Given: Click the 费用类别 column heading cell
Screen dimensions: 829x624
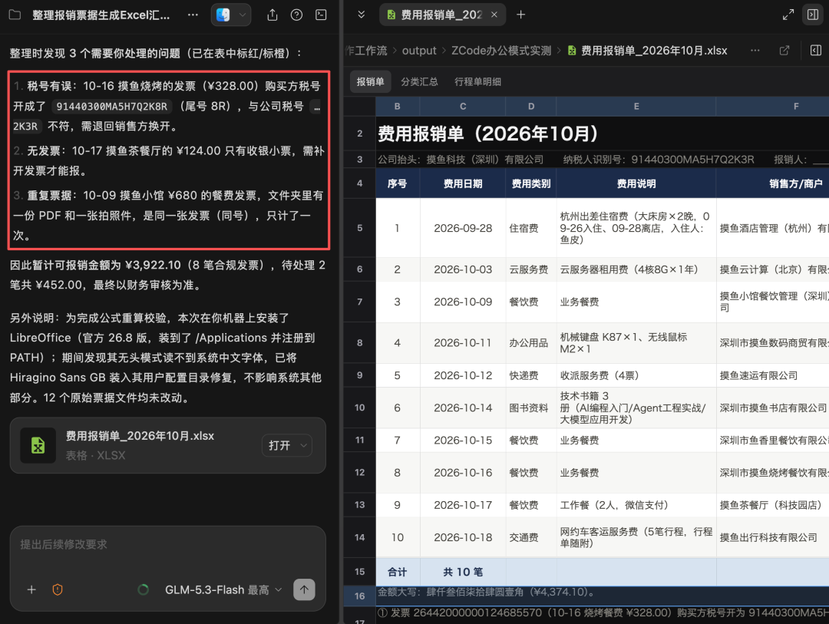Looking at the screenshot, I should pos(531,183).
